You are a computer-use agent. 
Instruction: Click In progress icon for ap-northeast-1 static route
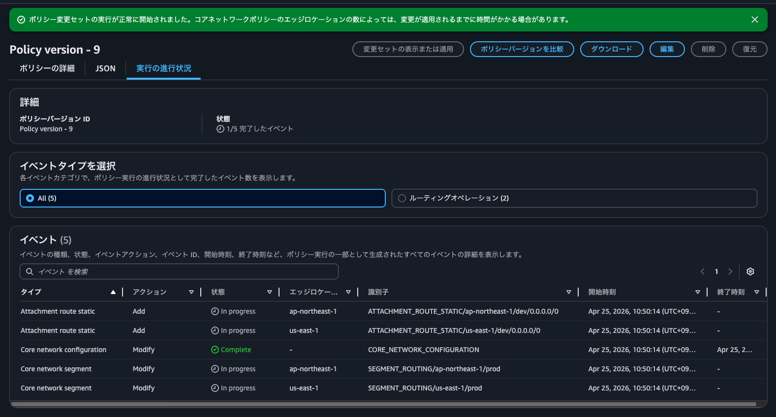215,311
